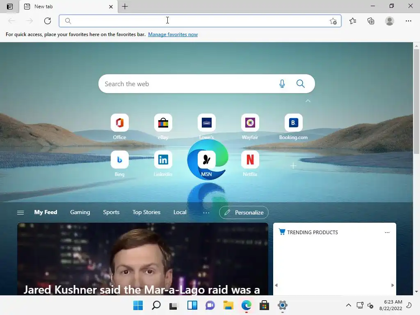The image size is (420, 315).
Task: Submit search with magnifier icon
Action: coord(301,84)
